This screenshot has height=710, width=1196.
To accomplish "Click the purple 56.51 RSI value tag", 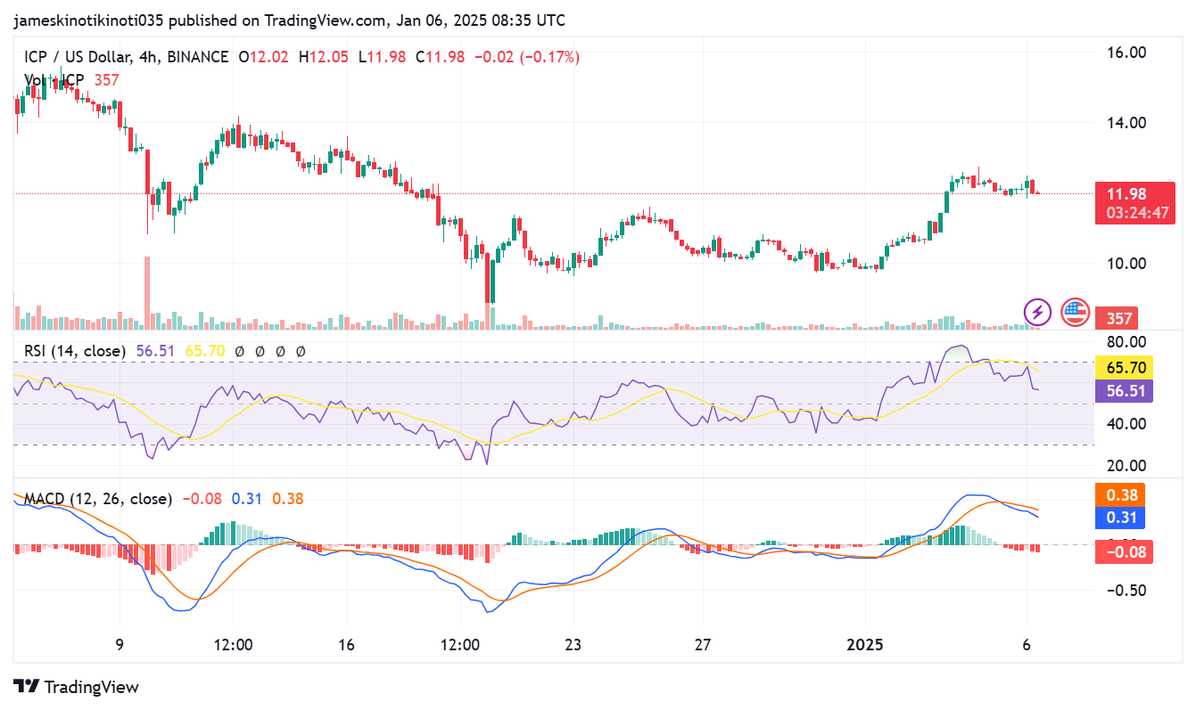I will click(1124, 390).
